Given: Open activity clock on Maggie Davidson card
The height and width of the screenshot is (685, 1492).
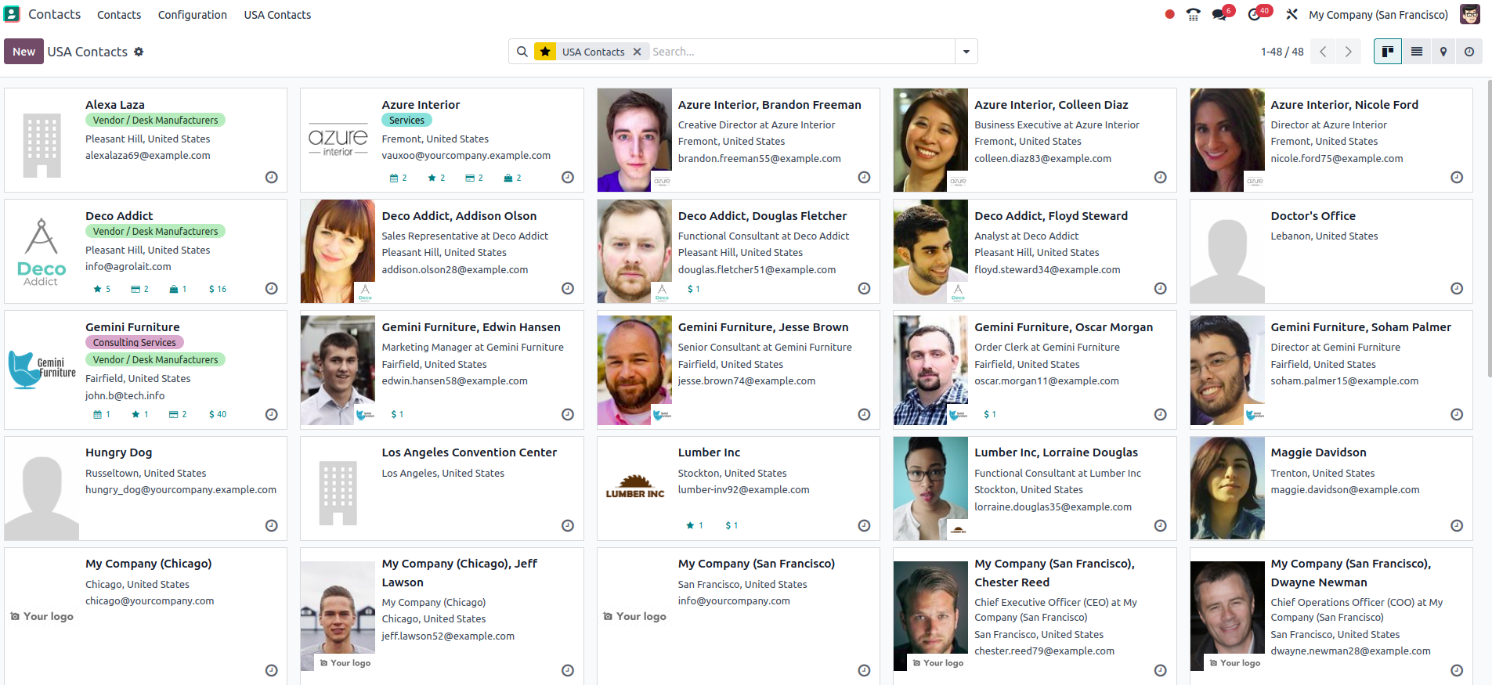Looking at the screenshot, I should (x=1457, y=525).
